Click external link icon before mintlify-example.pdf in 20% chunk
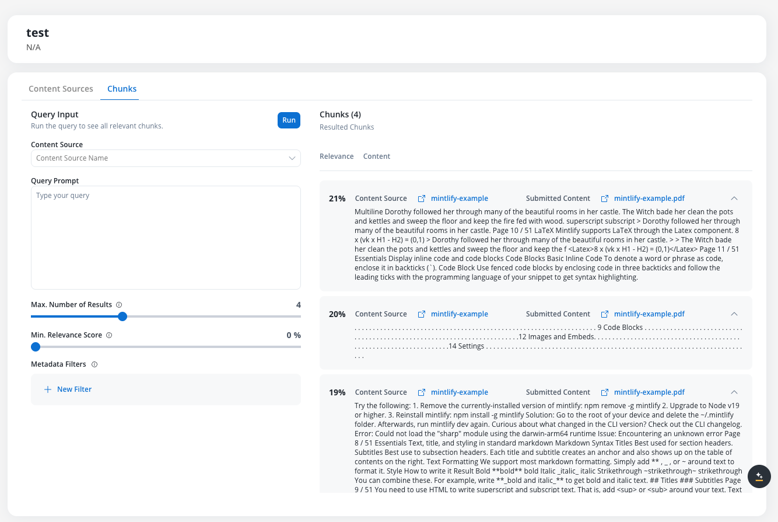Image resolution: width=778 pixels, height=522 pixels. [x=605, y=314]
